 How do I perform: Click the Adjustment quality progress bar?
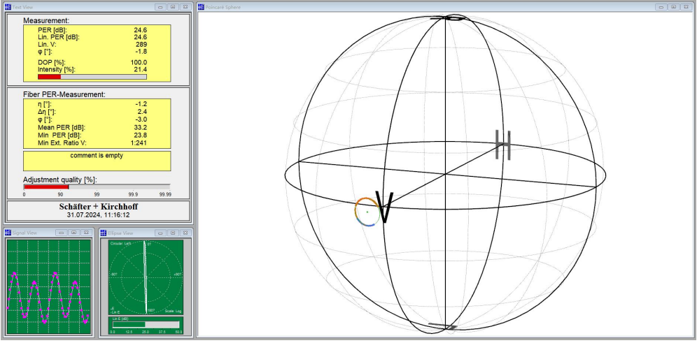point(97,187)
